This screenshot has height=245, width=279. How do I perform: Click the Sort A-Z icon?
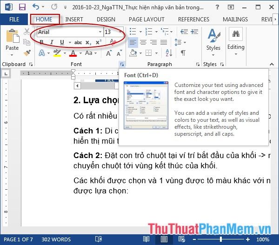[x=169, y=53]
